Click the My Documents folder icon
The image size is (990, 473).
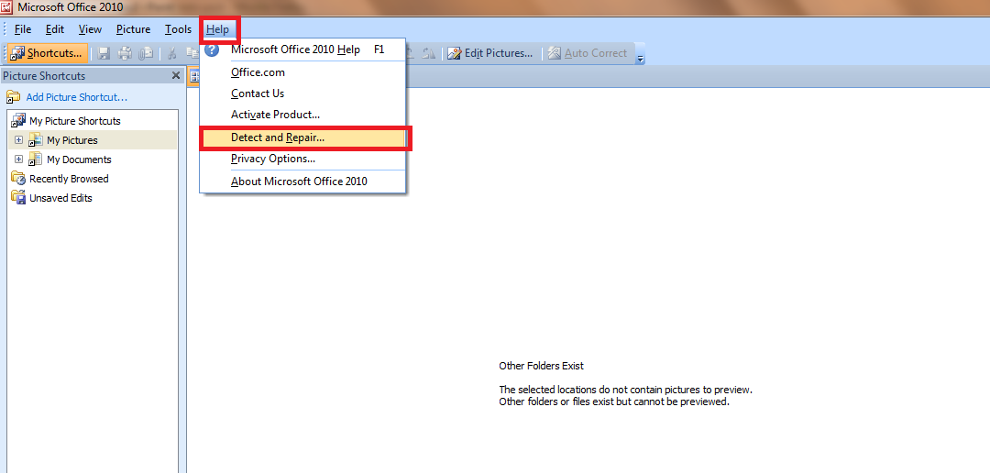36,159
